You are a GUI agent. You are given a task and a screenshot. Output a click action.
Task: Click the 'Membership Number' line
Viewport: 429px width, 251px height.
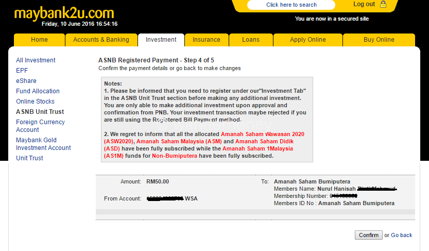316,196
